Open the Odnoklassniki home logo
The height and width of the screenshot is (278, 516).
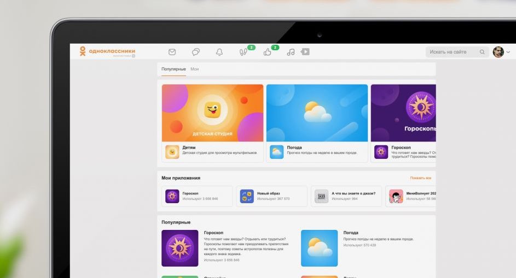pos(107,51)
